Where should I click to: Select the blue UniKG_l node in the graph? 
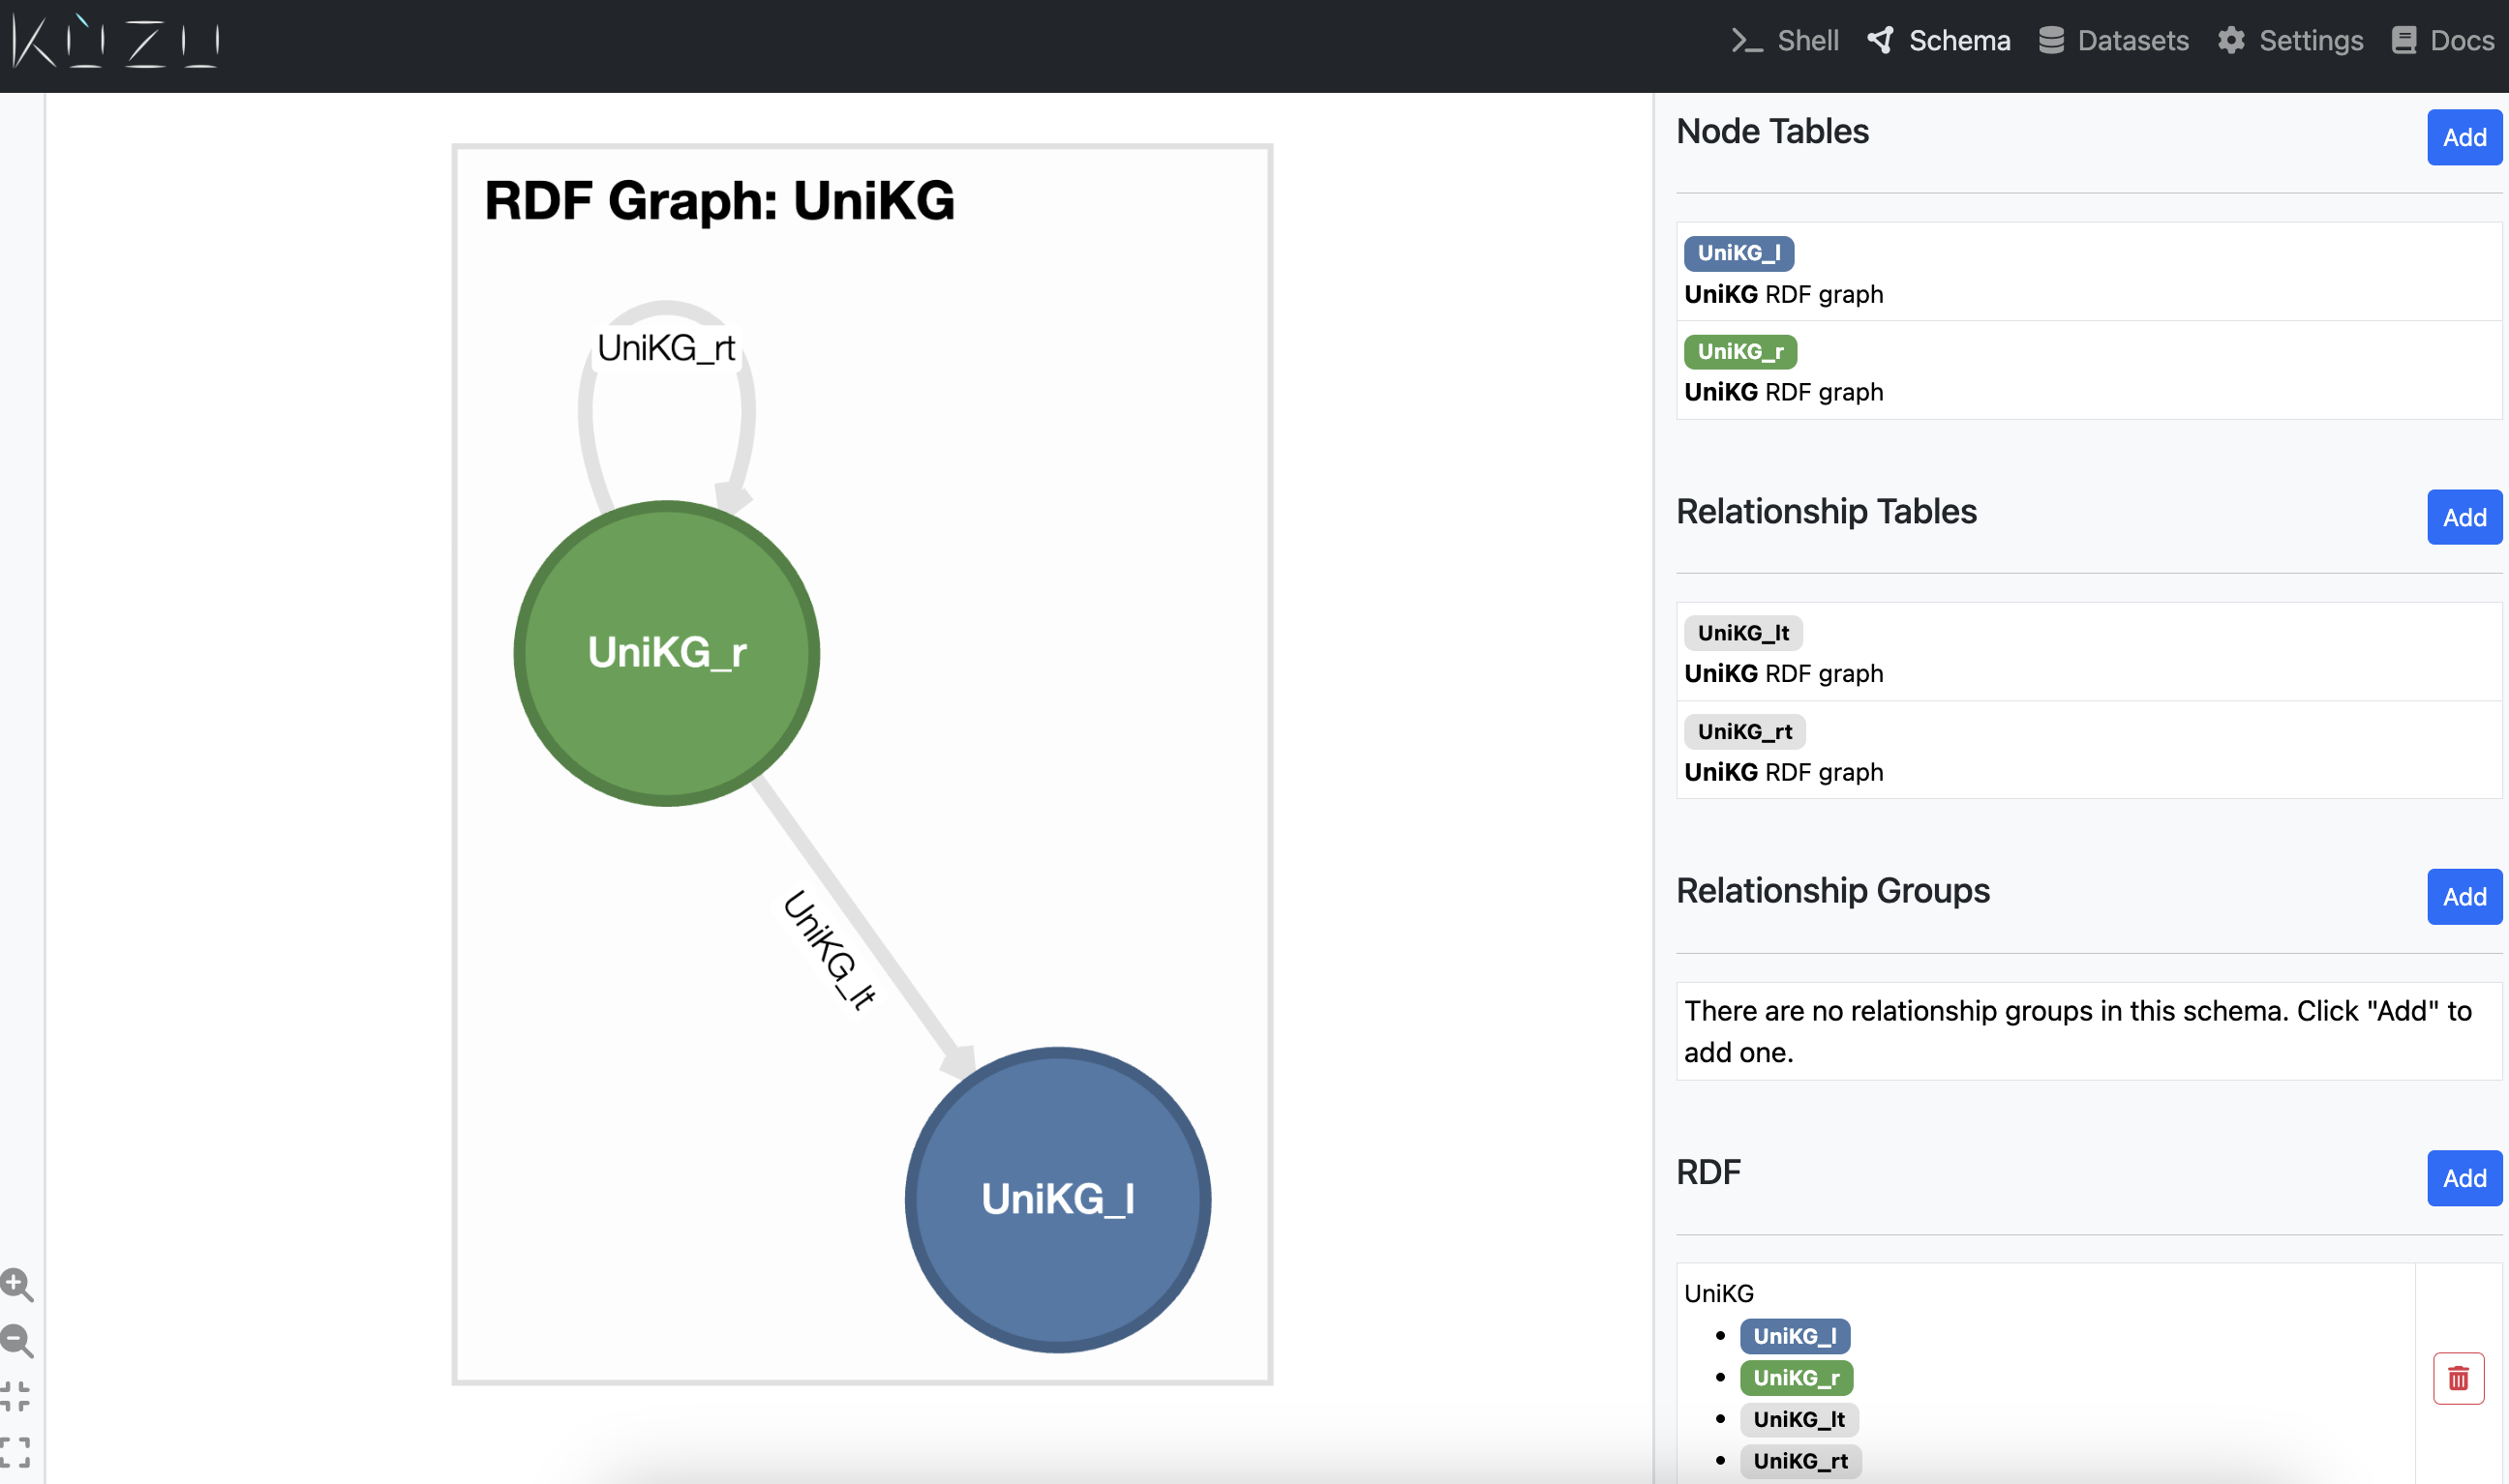(1057, 1199)
